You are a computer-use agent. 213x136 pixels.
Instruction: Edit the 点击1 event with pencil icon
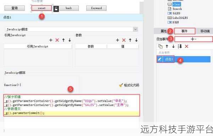[x=160, y=59]
